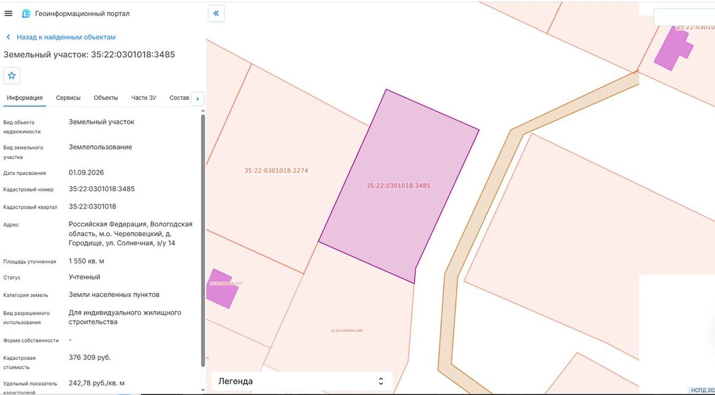Image resolution: width=715 pixels, height=395 pixels.
Task: Go to the "Части ЗУ" tab
Action: coord(144,98)
